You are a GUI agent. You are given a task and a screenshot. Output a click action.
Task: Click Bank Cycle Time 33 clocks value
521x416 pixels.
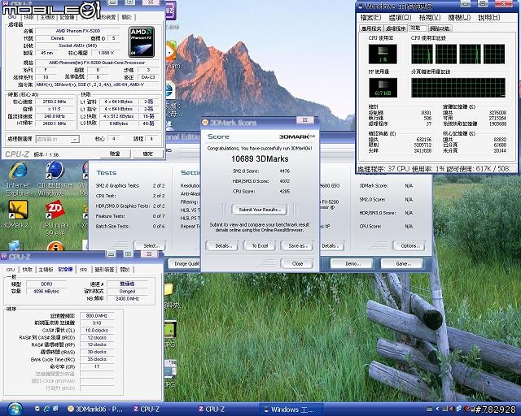point(97,359)
